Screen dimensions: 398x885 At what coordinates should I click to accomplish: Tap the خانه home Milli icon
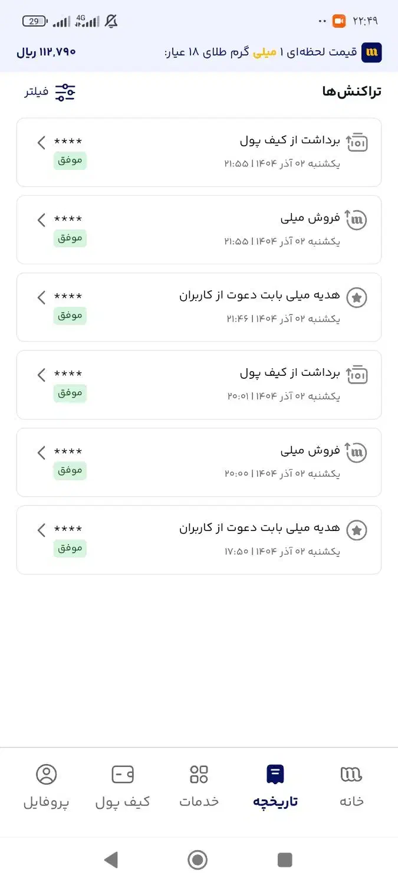point(351,773)
